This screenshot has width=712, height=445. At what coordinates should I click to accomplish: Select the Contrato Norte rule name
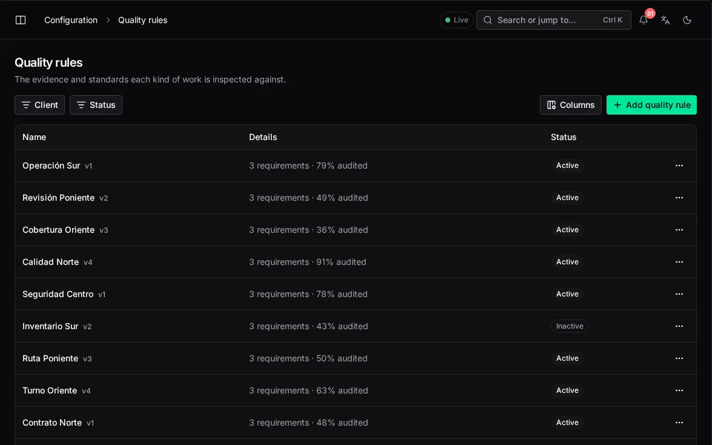(x=52, y=423)
